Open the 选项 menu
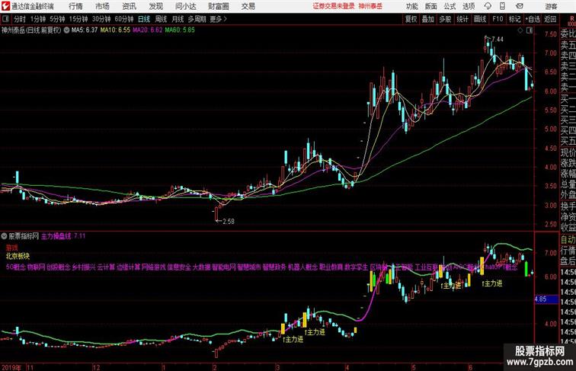The height and width of the screenshot is (371, 576). 469,6
